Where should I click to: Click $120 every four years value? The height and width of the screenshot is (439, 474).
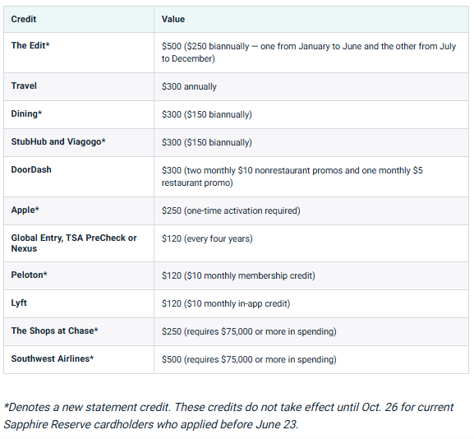[x=207, y=238]
